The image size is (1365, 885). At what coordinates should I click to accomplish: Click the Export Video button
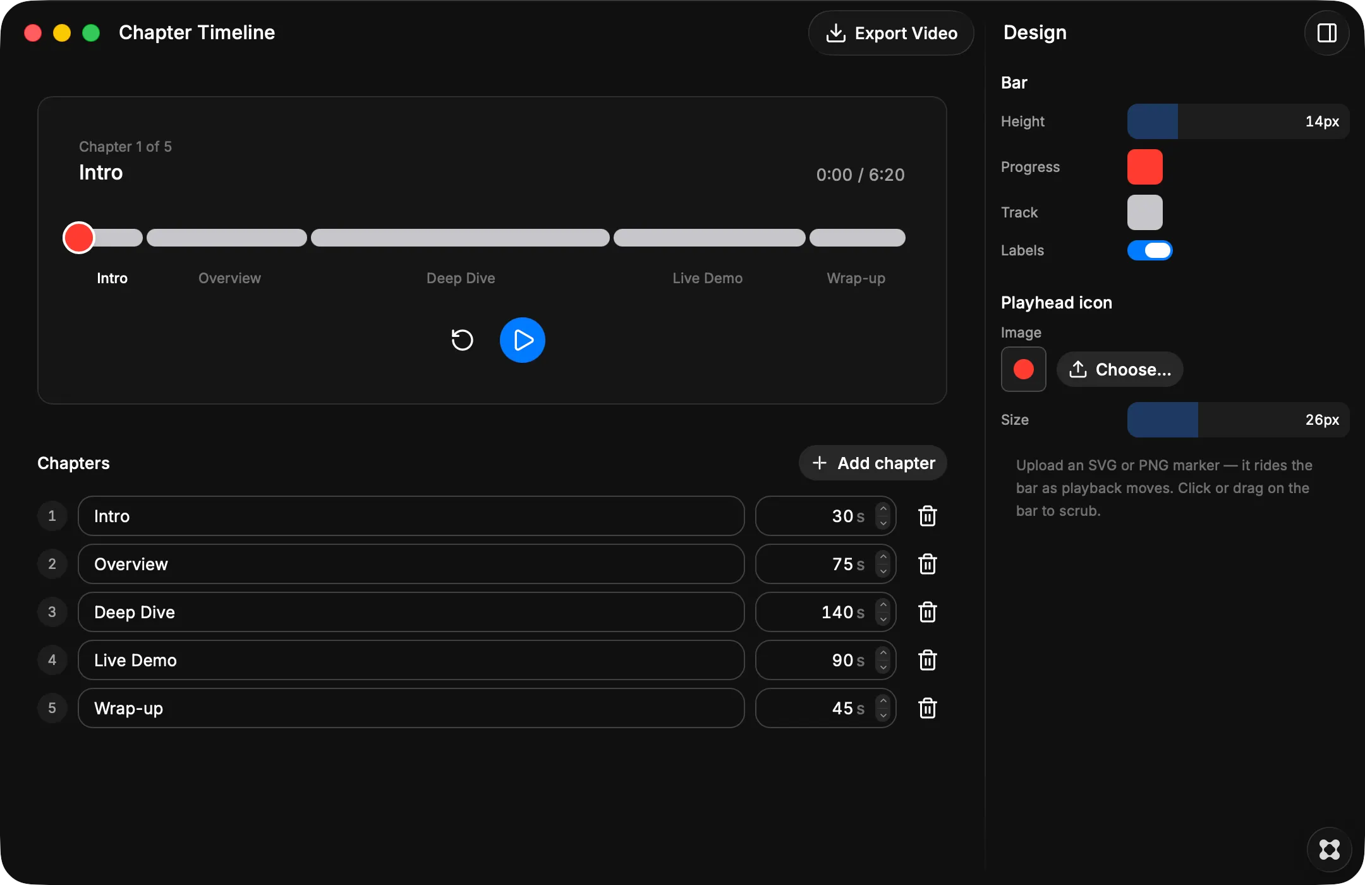pos(891,33)
